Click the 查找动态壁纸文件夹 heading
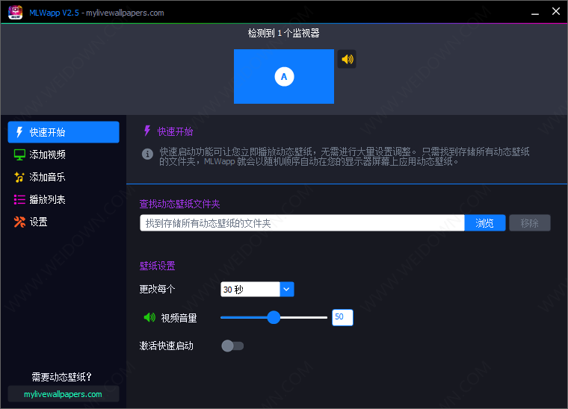Viewport: 568px width, 409px height. (x=179, y=204)
